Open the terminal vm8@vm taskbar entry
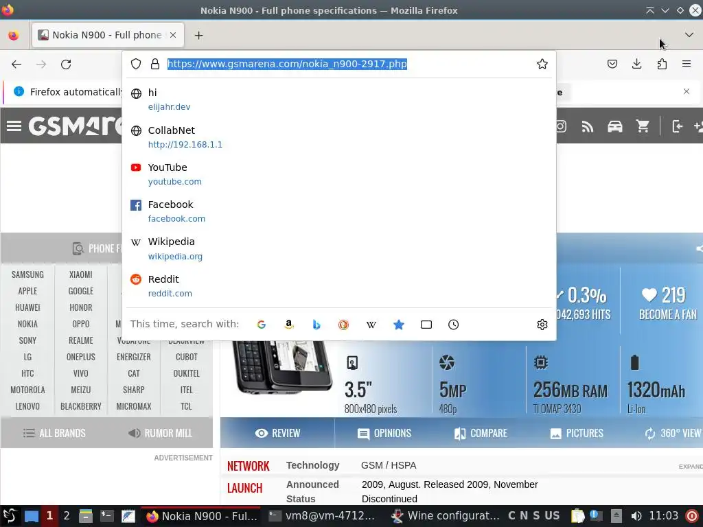The height and width of the screenshot is (527, 703). pos(322,516)
